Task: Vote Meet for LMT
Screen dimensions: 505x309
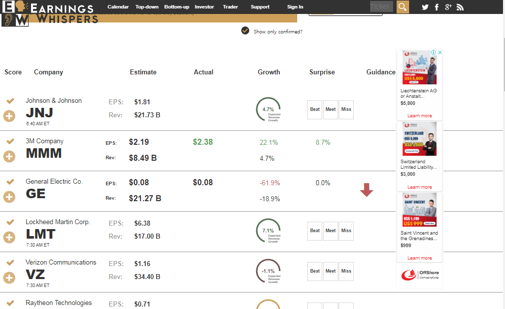Action: tap(331, 231)
